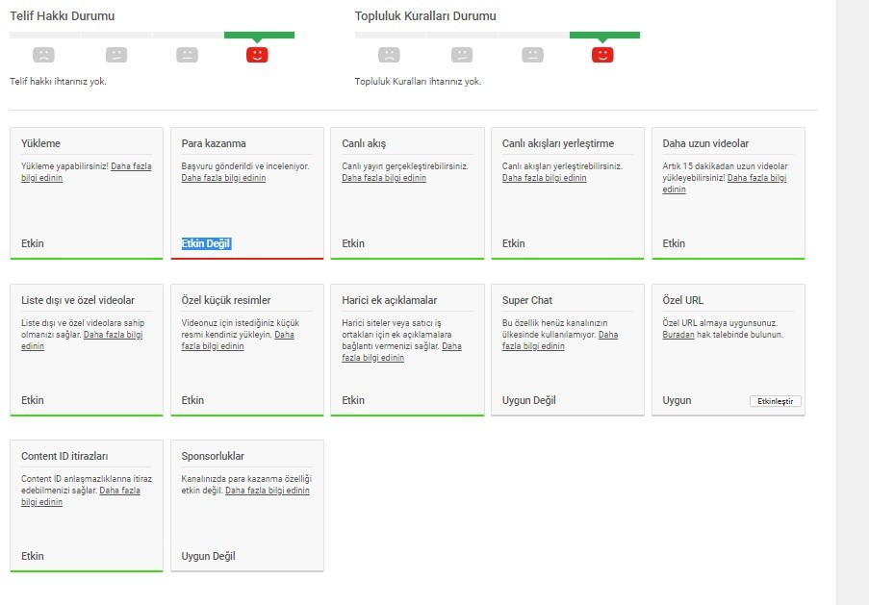Viewport: 869px width, 605px height.
Task: Click the neutral gray face under Topluluk Kuralları Durumu
Action: (x=532, y=55)
